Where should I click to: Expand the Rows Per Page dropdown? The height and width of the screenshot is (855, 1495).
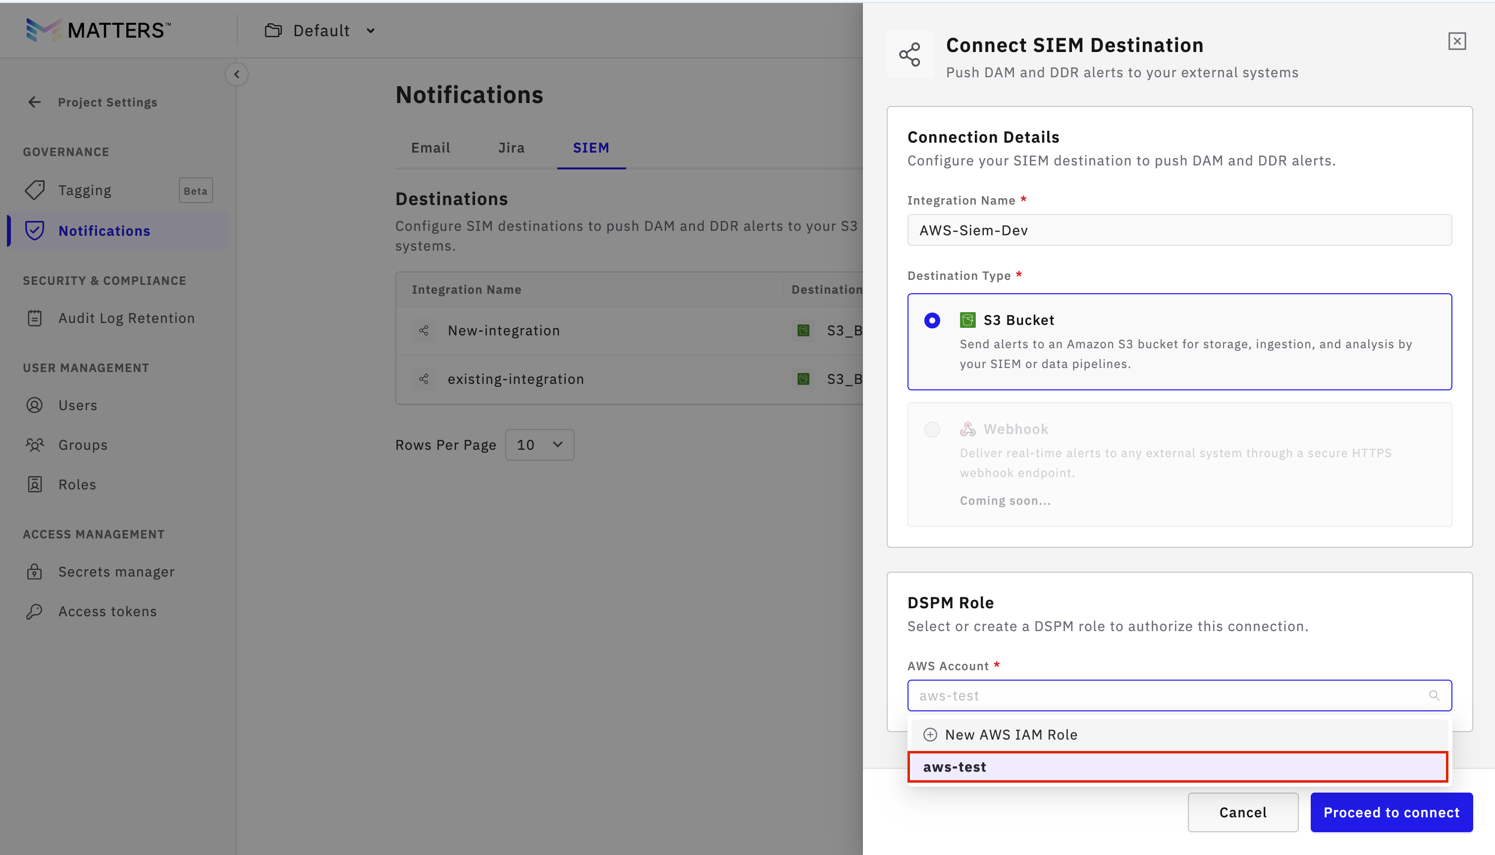539,445
